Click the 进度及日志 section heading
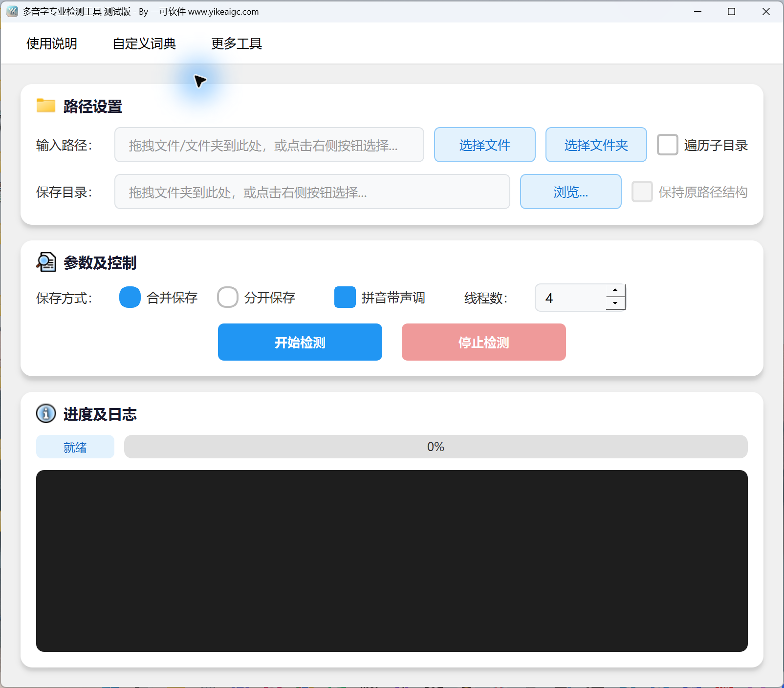 pyautogui.click(x=100, y=414)
